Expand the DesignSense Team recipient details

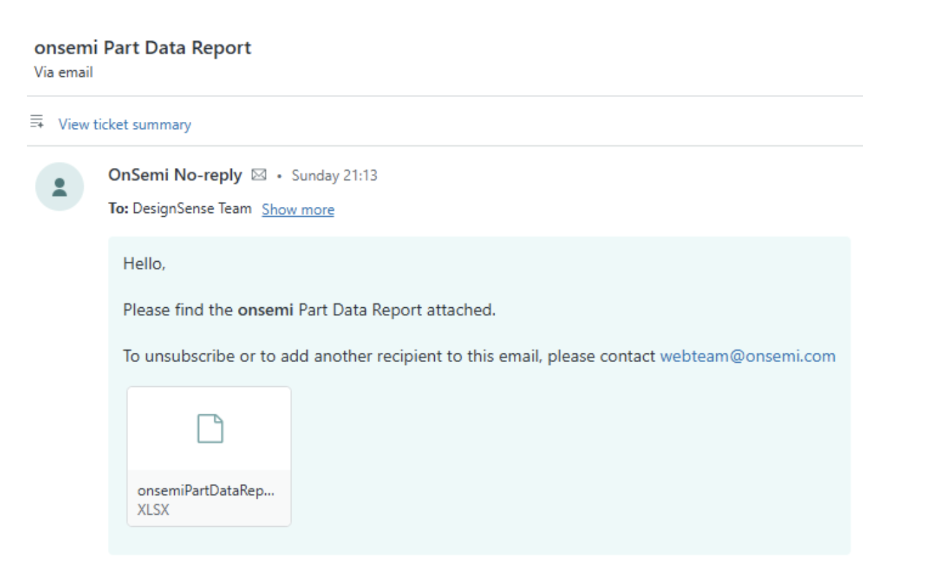coord(297,210)
